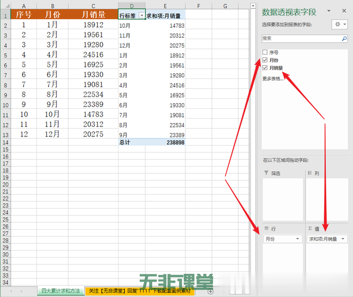Click the field search input box
The height and width of the screenshot is (297, 353).
(304, 39)
